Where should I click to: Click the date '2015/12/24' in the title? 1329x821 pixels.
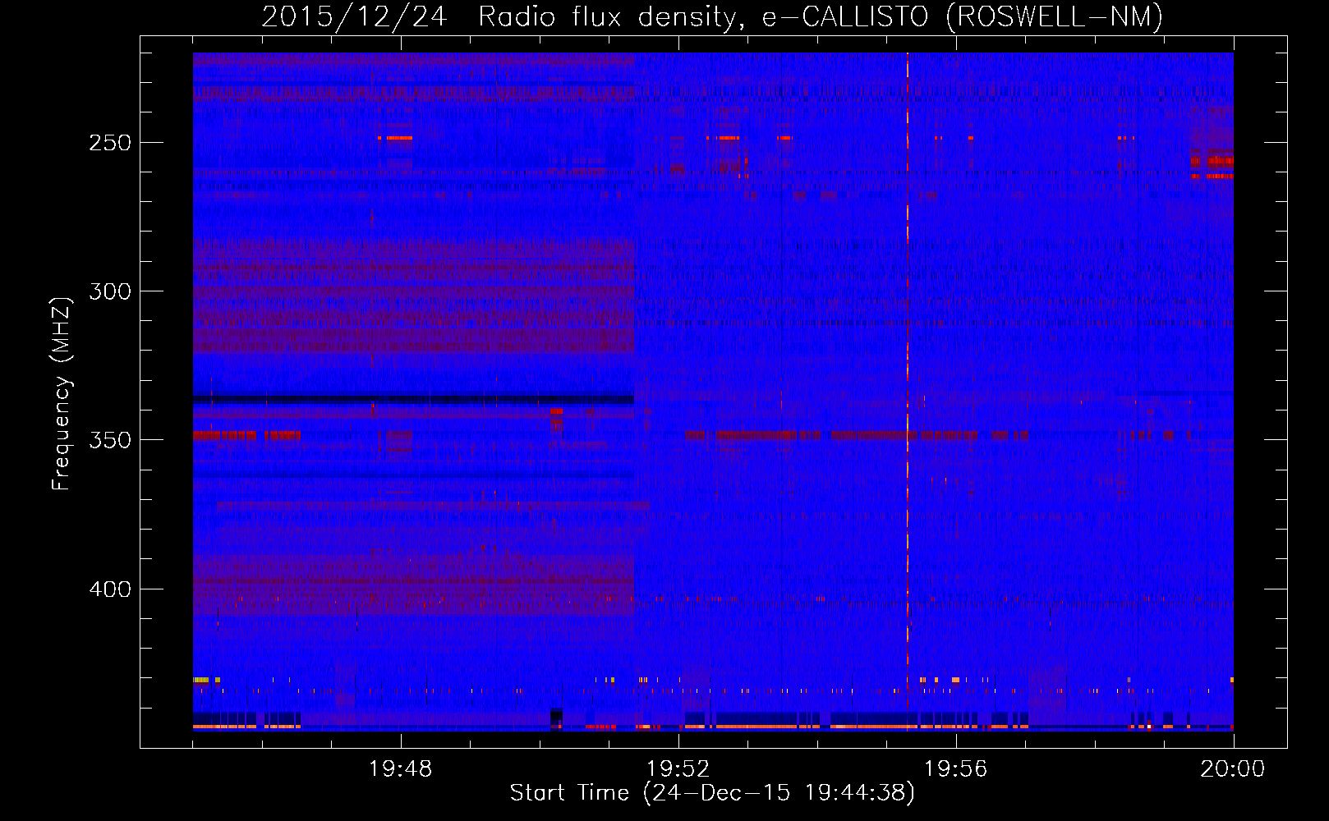click(354, 16)
